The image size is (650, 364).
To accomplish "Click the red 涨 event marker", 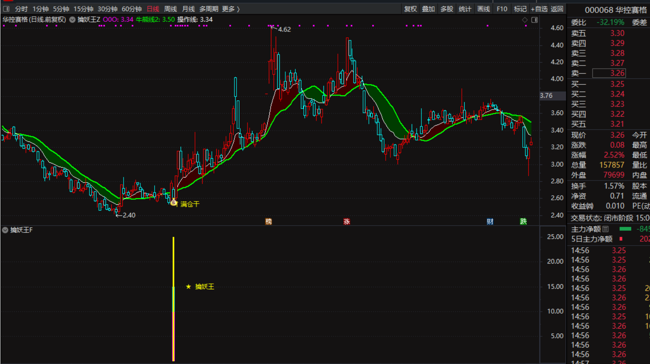I will (x=347, y=221).
